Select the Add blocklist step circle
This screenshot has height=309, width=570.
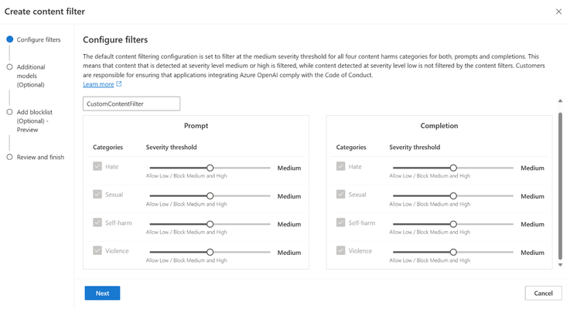pos(10,112)
